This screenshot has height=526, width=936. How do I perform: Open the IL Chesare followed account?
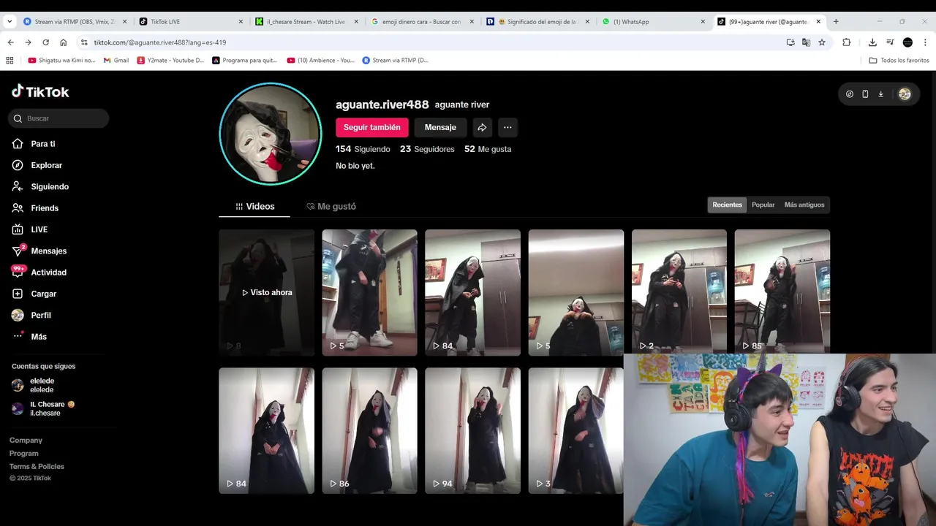coord(43,408)
